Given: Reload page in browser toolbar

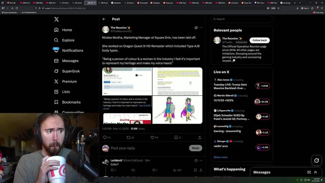Looking at the screenshot, I should point(17,8).
